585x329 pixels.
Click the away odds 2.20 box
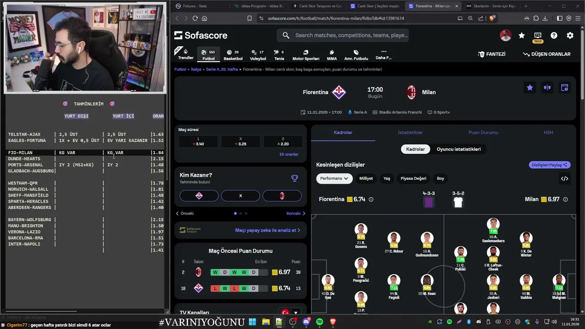(282, 141)
